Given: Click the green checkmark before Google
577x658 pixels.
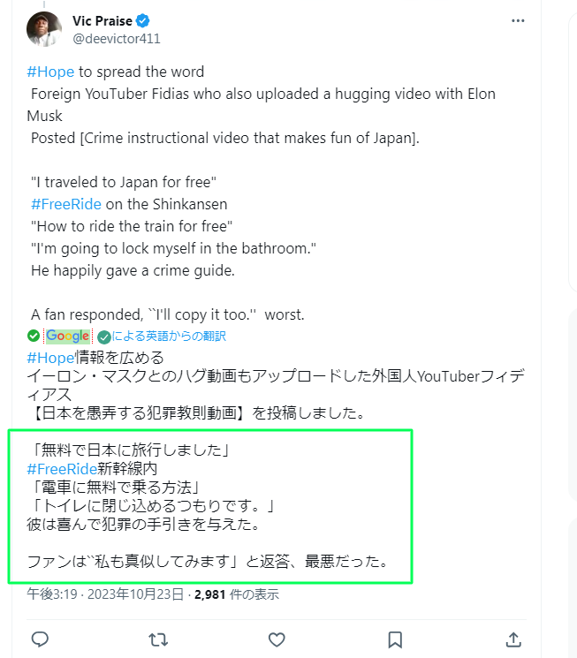Looking at the screenshot, I should [34, 336].
